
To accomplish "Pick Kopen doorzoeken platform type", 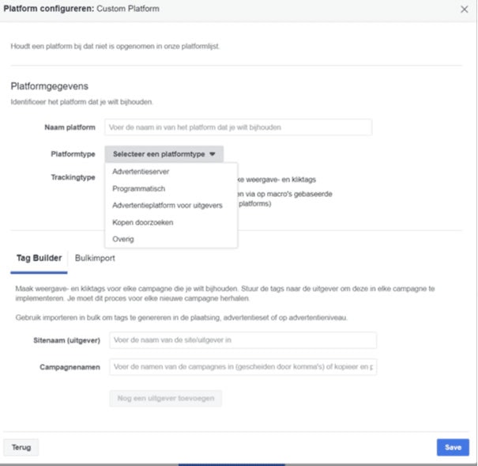I will click(171, 222).
